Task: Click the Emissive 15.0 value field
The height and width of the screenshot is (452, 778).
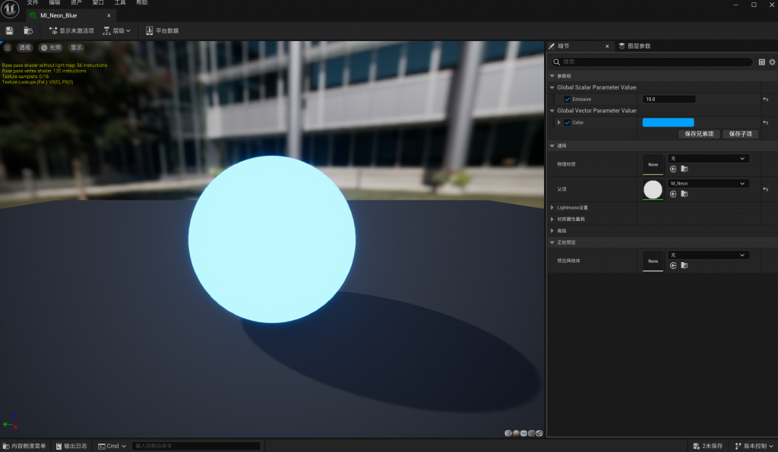Action: [669, 100]
